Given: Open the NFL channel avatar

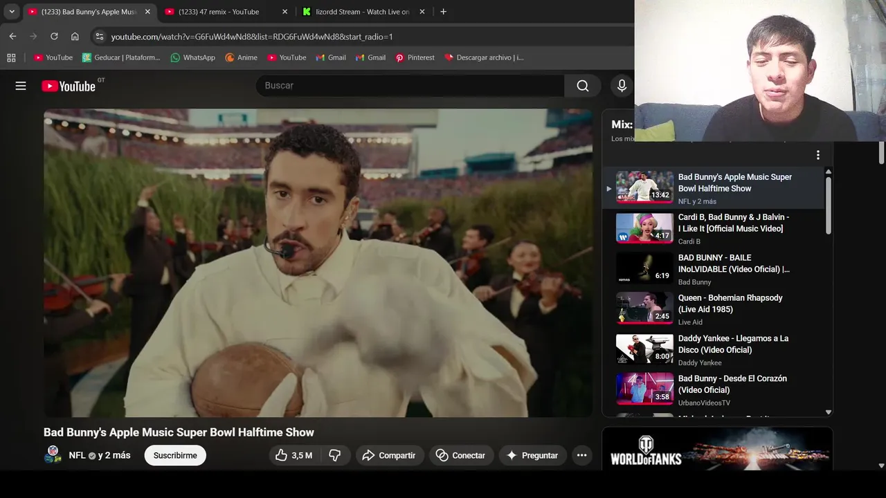Looking at the screenshot, I should 53,455.
